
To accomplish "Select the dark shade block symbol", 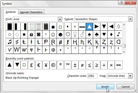I will (46, 27).
